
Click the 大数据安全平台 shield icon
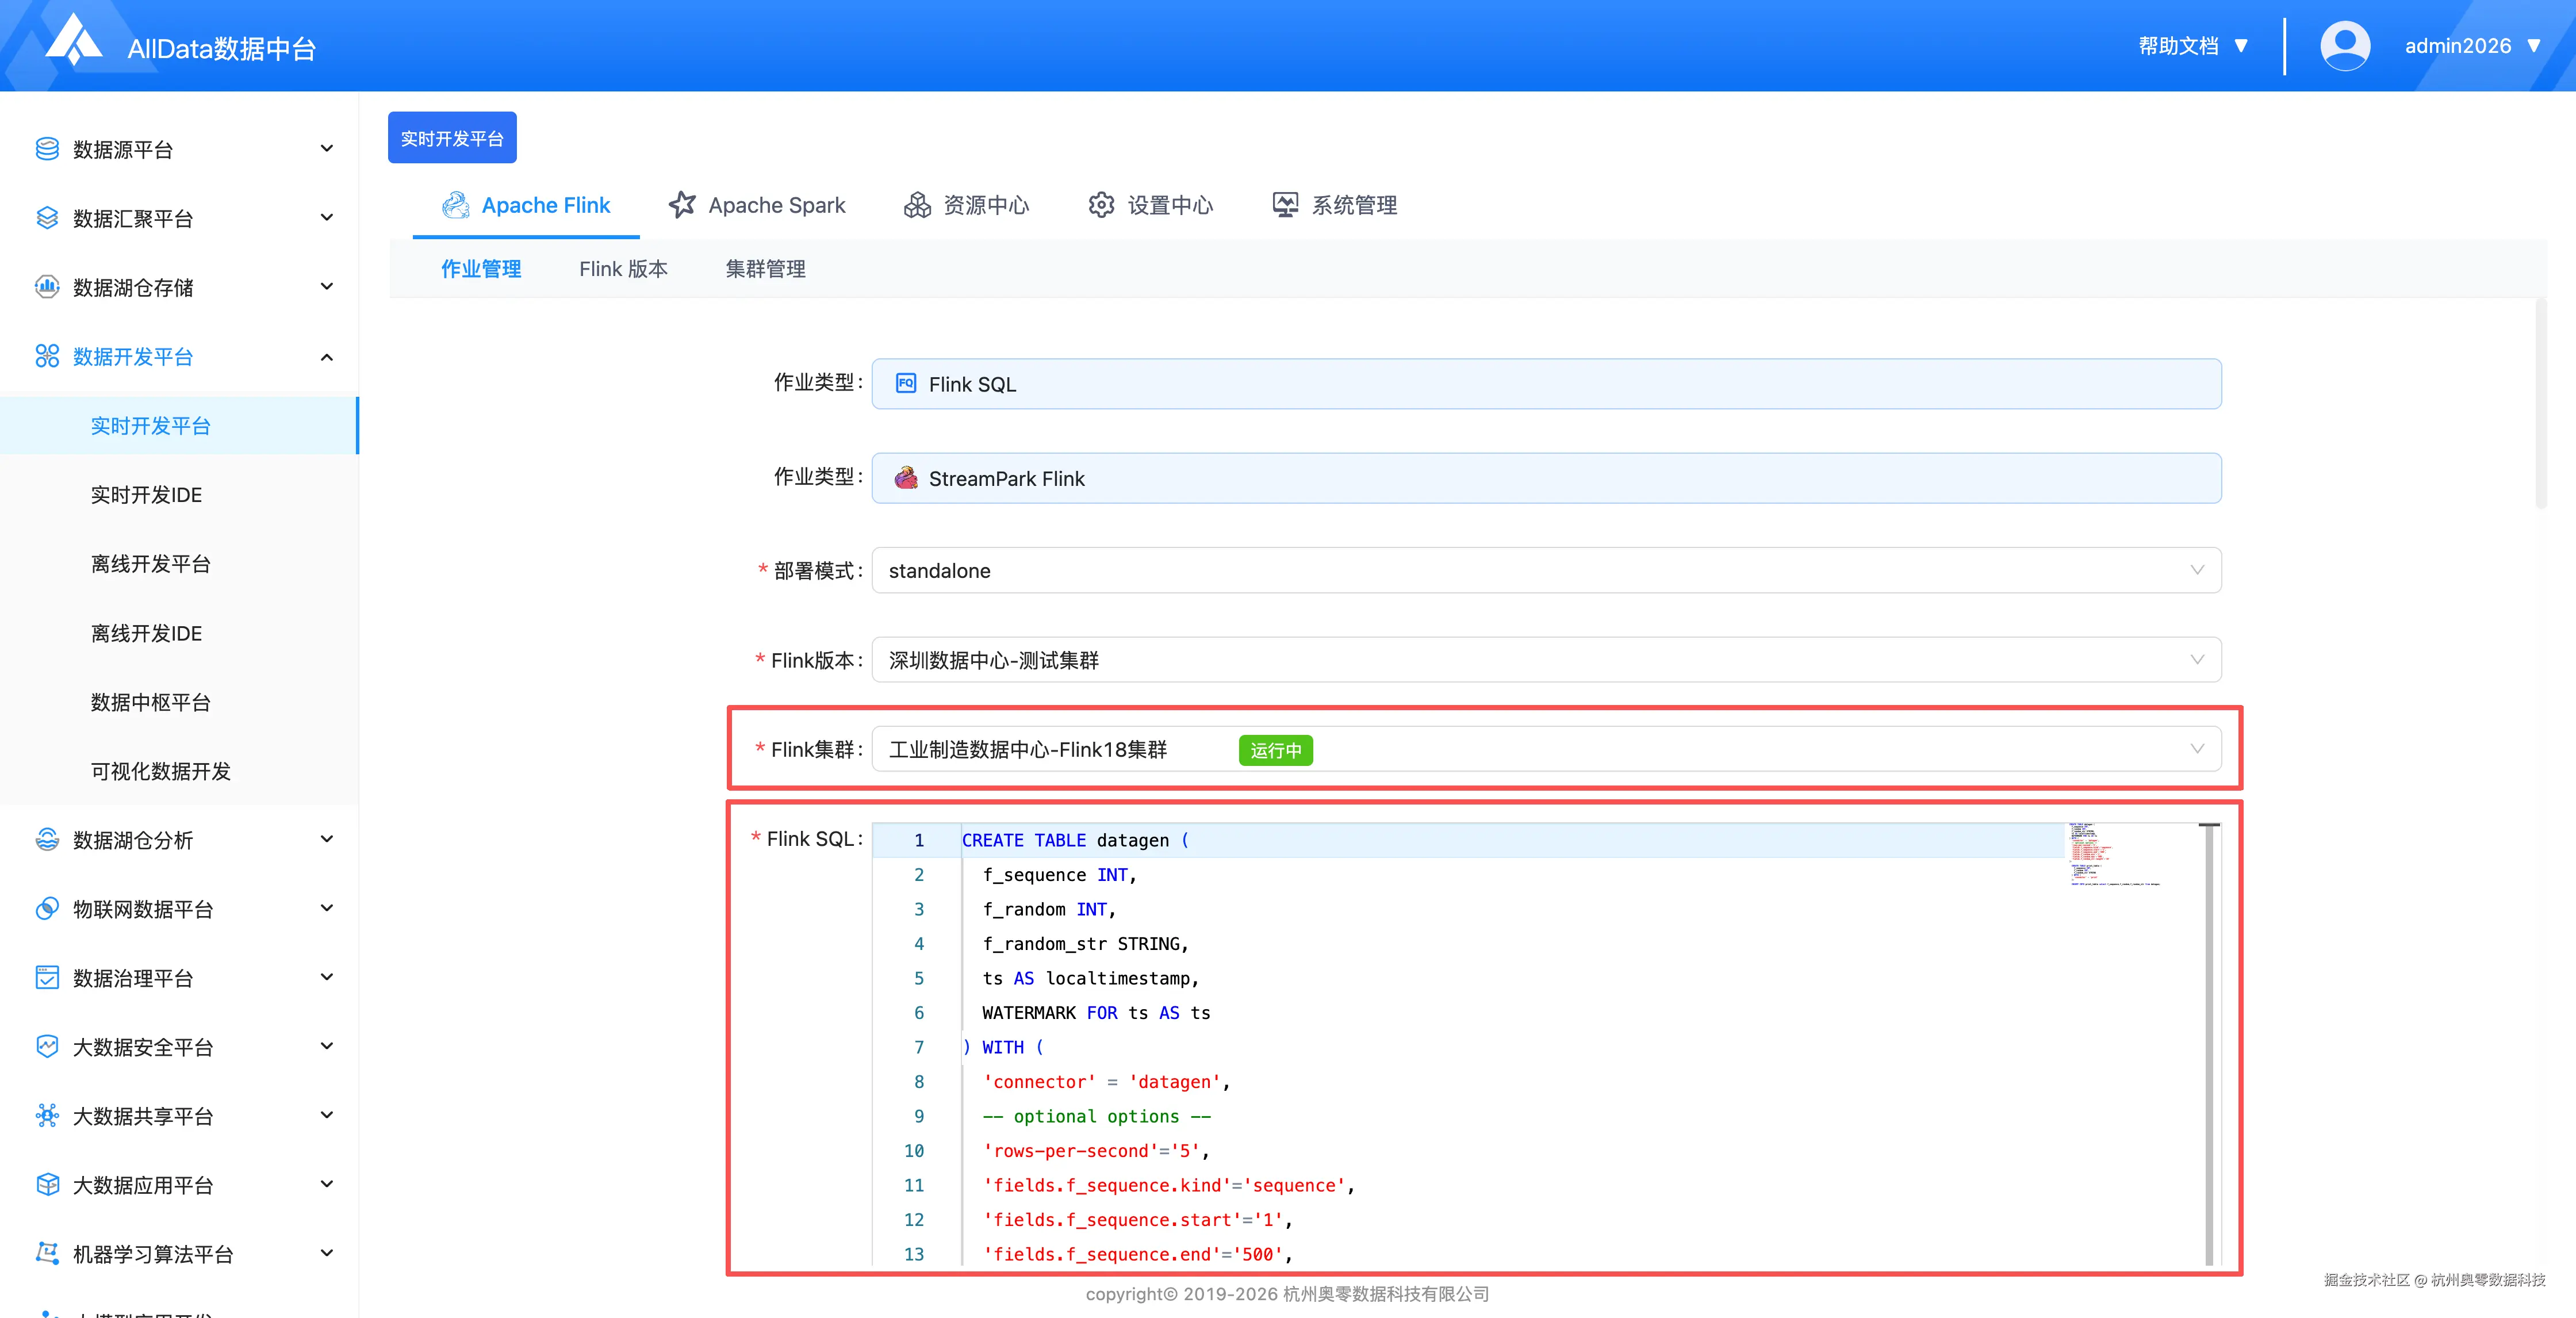click(47, 1046)
